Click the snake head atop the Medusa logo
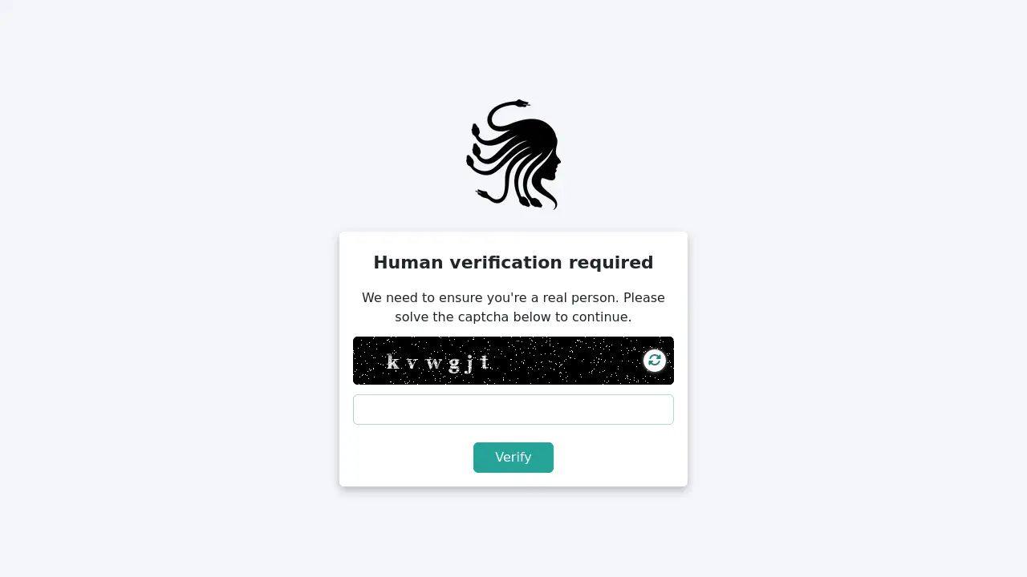Viewport: 1027px width, 577px height. pyautogui.click(x=522, y=103)
